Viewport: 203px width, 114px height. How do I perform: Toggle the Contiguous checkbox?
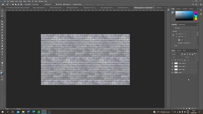[x=64, y=4]
